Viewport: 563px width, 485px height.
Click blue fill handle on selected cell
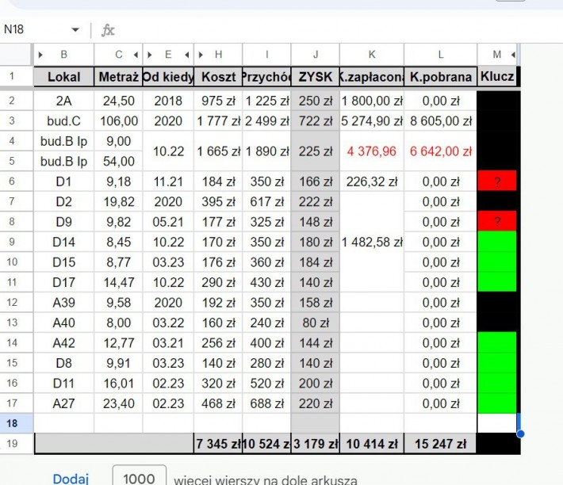pos(519,433)
